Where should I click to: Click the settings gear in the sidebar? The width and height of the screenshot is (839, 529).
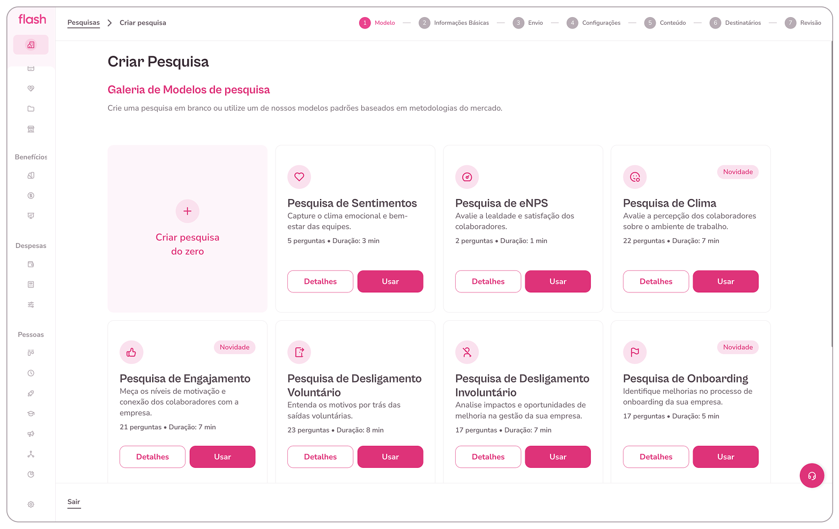click(31, 504)
